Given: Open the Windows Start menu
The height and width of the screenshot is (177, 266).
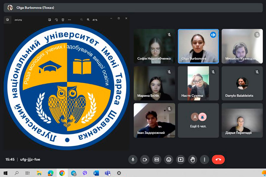Looking at the screenshot, I should click(x=5, y=173).
